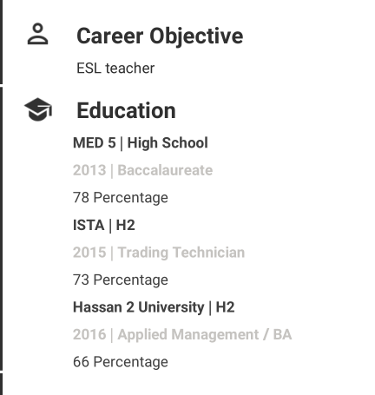The width and height of the screenshot is (375, 395).
Task: Click the Hassan 2 University | H2 title
Action: 154,307
